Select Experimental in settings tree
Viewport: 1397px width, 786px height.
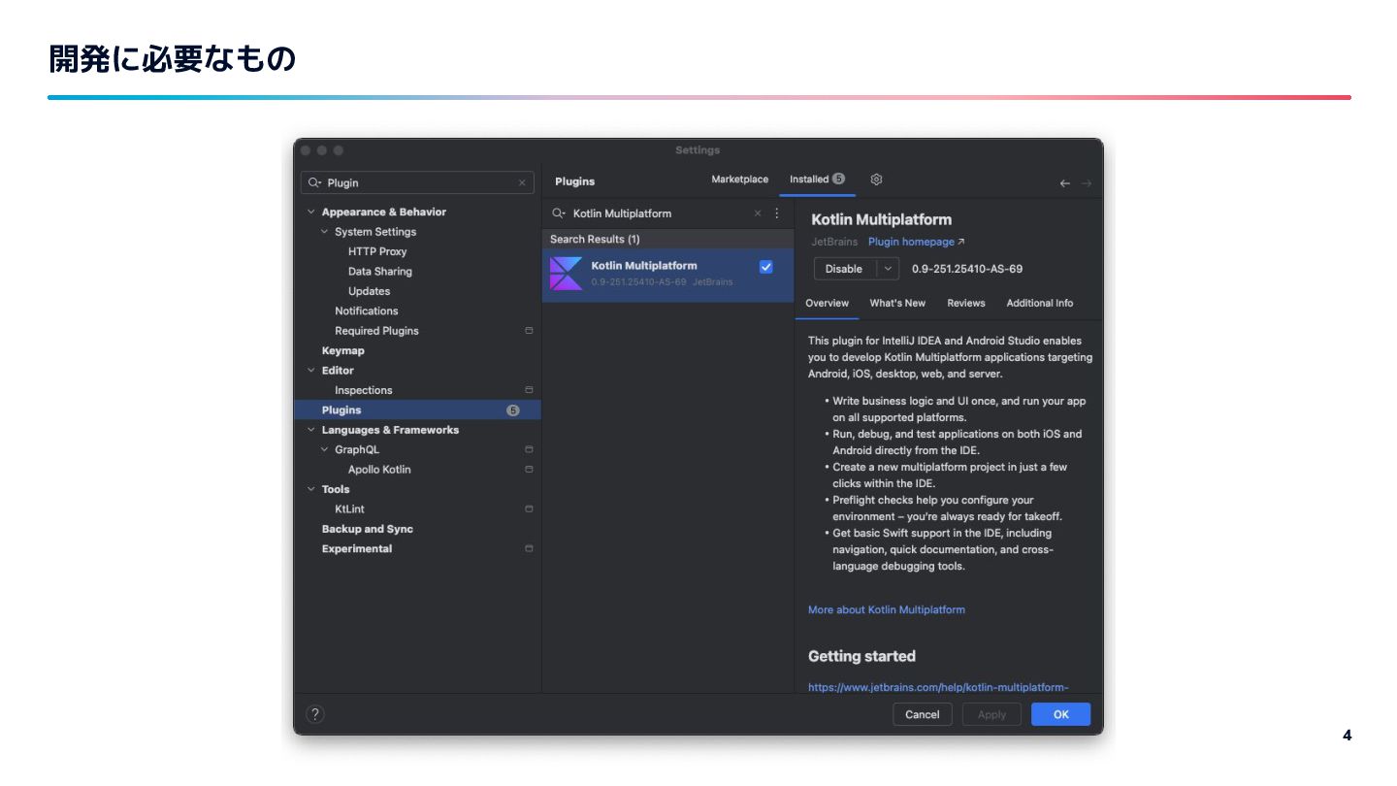point(357,548)
